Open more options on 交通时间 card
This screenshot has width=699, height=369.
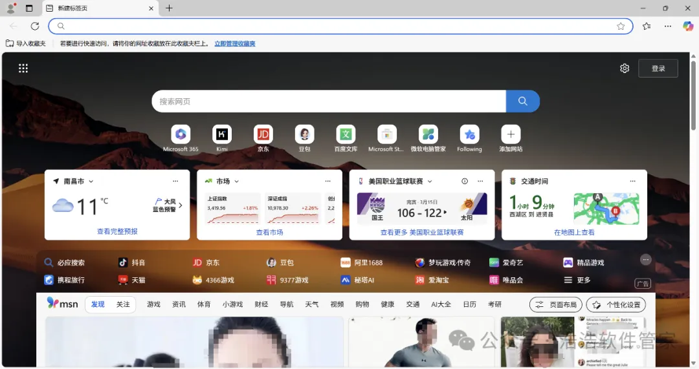click(x=632, y=181)
